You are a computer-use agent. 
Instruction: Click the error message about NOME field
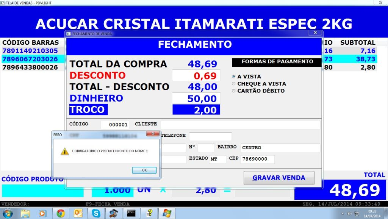pyautogui.click(x=110, y=151)
